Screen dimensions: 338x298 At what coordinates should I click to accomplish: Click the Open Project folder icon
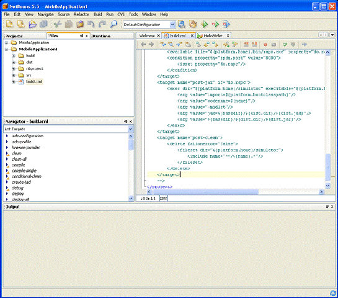pos(32,24)
